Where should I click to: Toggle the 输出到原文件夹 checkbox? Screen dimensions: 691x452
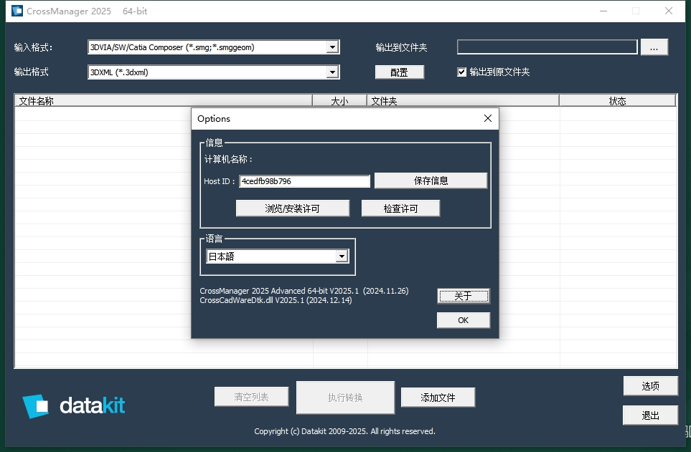click(x=461, y=72)
